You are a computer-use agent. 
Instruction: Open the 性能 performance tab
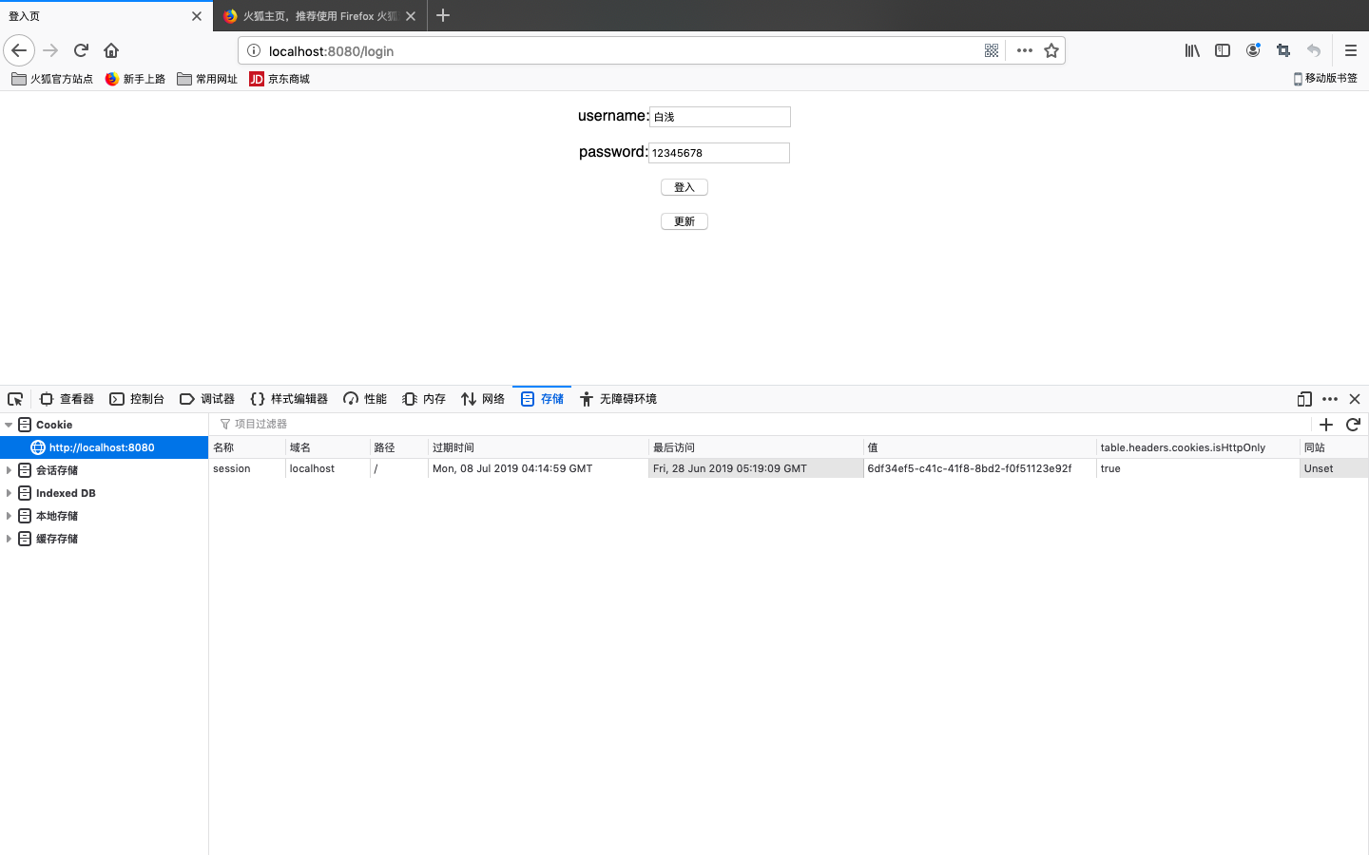(x=365, y=399)
